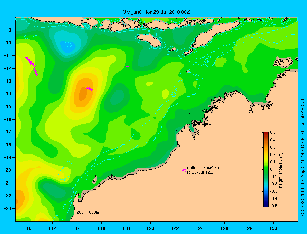Click longitude axis label 130
The image size is (307, 234).
coord(273,228)
